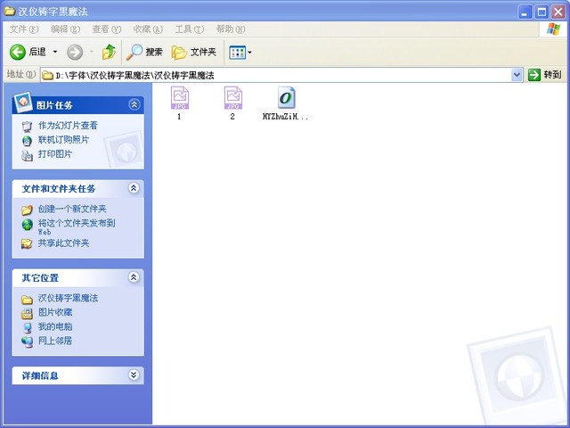The height and width of the screenshot is (428, 570).
Task: Click 创建一个新文件夹 link
Action: coord(71,209)
